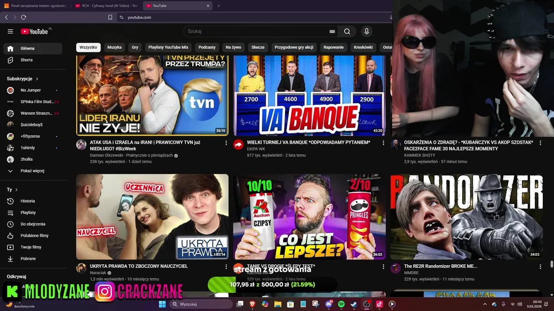Open options menu for RE2R Randomizer video
This screenshot has width=554, height=311.
click(x=540, y=267)
